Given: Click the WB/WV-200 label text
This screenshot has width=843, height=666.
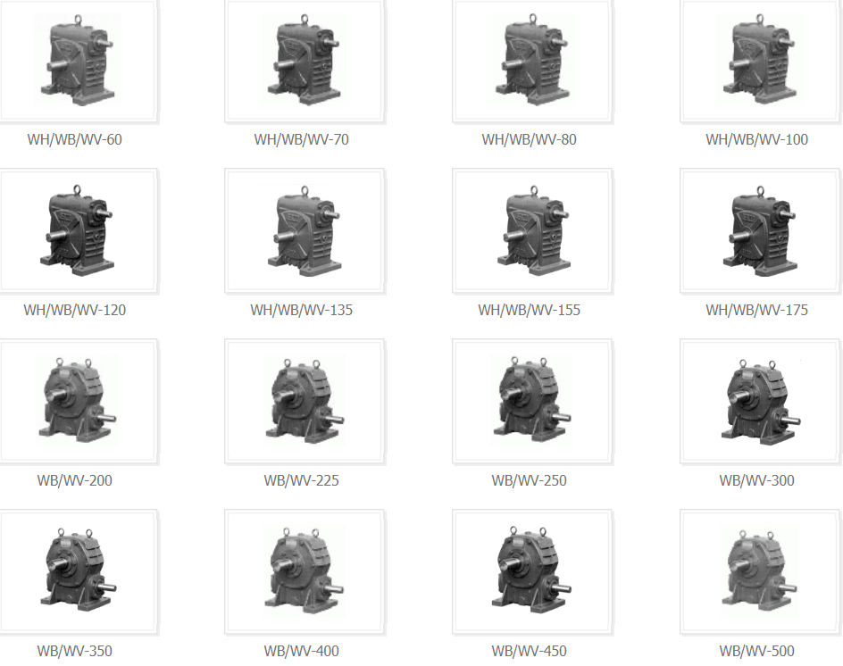Looking at the screenshot, I should pos(75,480).
